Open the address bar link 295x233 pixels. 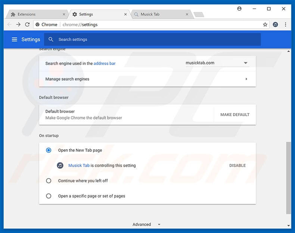tap(105, 63)
